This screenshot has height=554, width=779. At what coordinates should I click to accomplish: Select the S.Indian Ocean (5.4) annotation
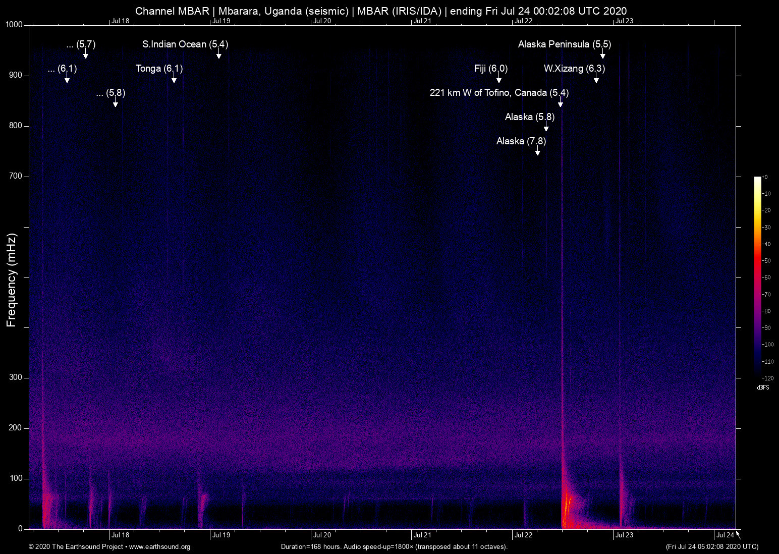click(x=185, y=44)
